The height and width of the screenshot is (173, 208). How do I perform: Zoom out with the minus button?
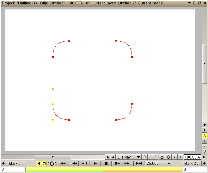pos(174,157)
